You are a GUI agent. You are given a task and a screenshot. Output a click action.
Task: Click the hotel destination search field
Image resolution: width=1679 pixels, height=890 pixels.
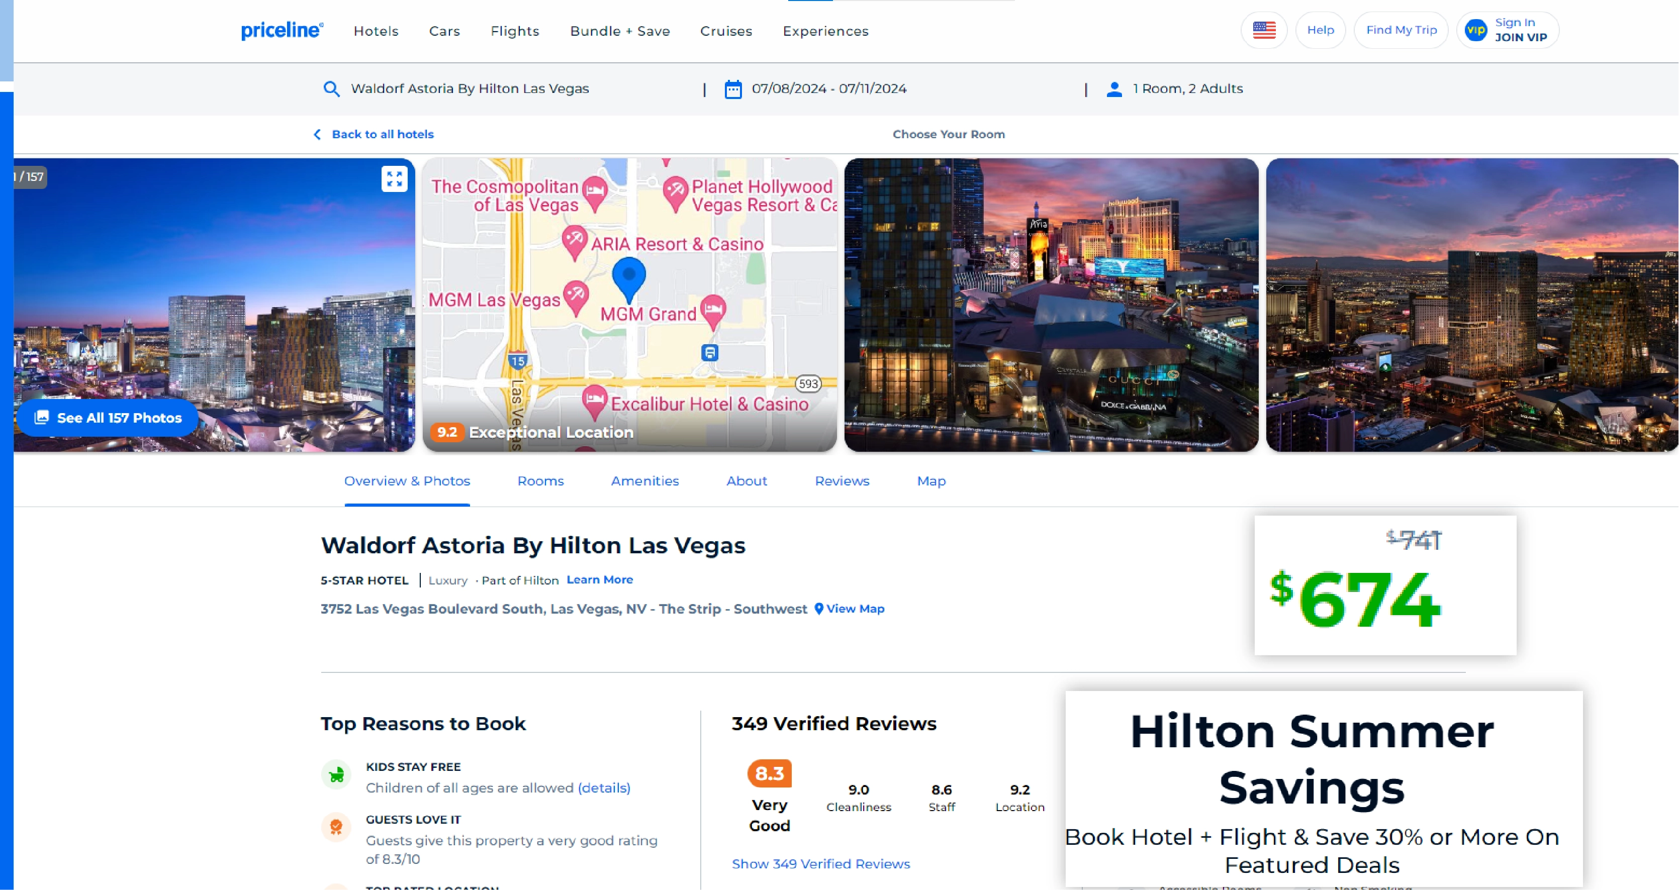tap(470, 88)
